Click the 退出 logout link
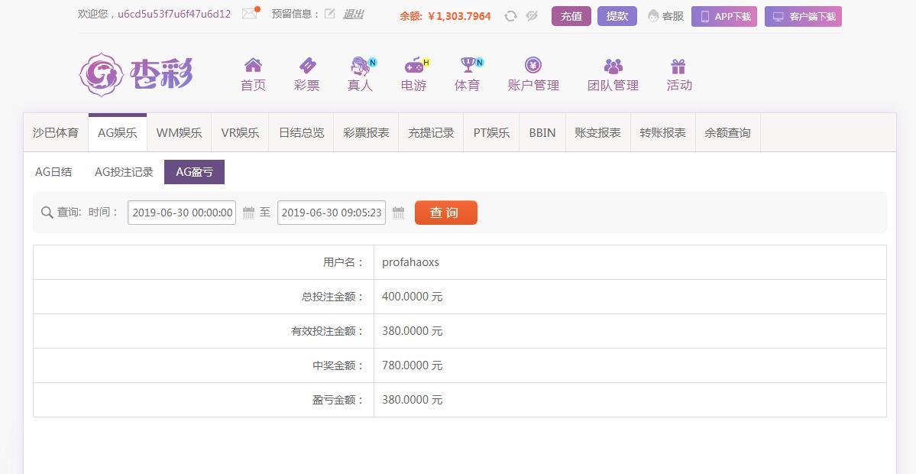Screen dimensions: 916x474 pyautogui.click(x=353, y=14)
